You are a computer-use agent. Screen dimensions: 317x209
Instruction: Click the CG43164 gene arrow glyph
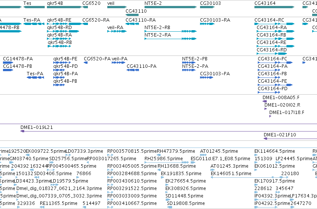pyautogui.click(x=274, y=7)
